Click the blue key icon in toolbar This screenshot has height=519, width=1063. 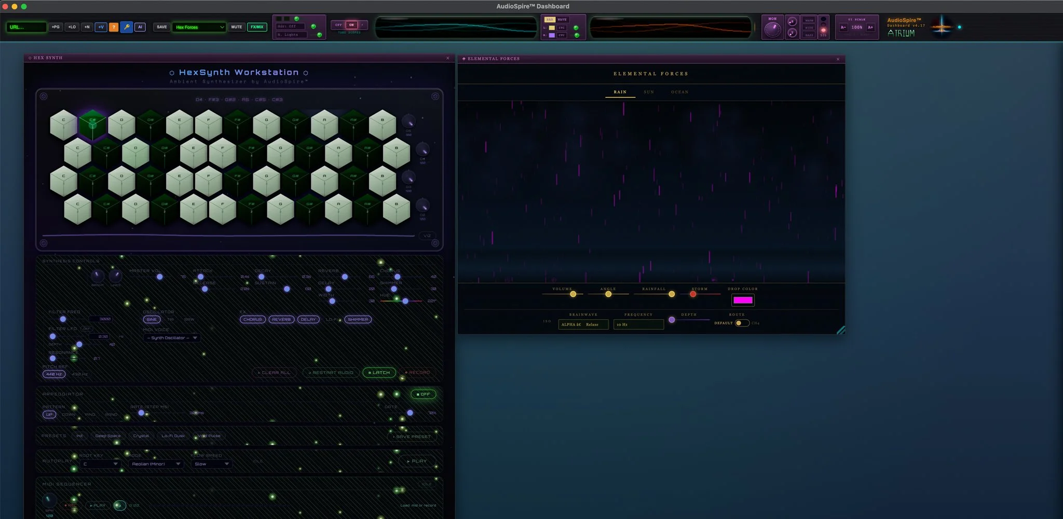click(x=127, y=27)
